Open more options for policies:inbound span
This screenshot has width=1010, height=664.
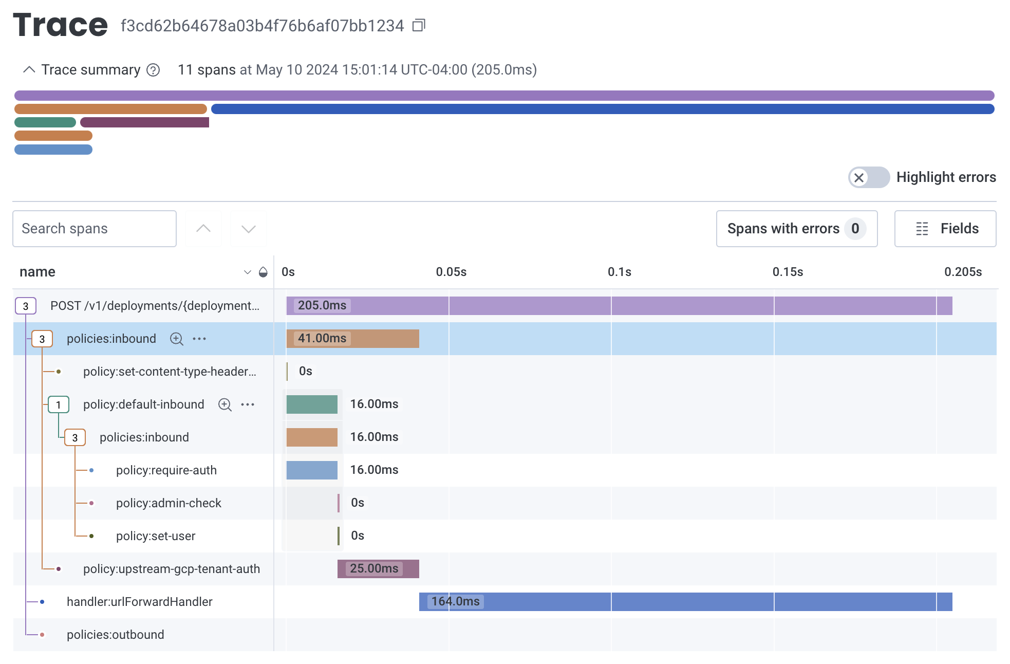pos(199,339)
